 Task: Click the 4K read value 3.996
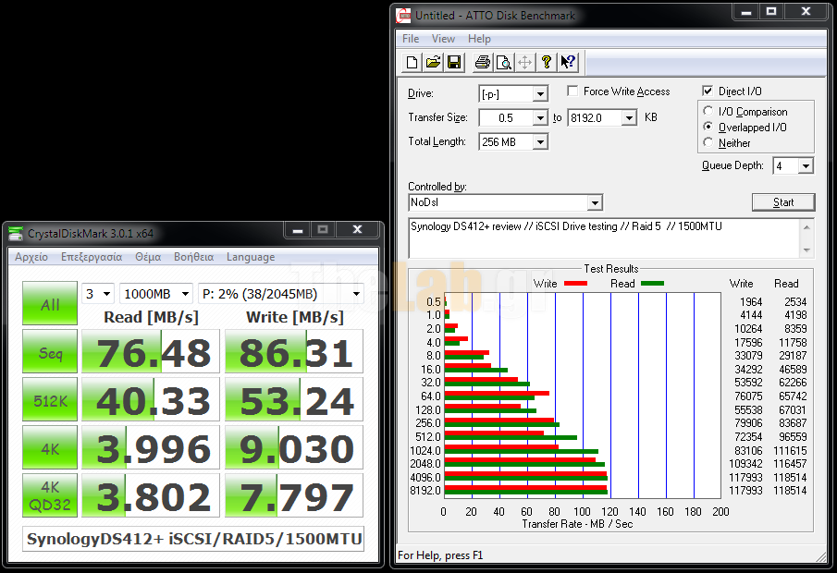pos(151,447)
